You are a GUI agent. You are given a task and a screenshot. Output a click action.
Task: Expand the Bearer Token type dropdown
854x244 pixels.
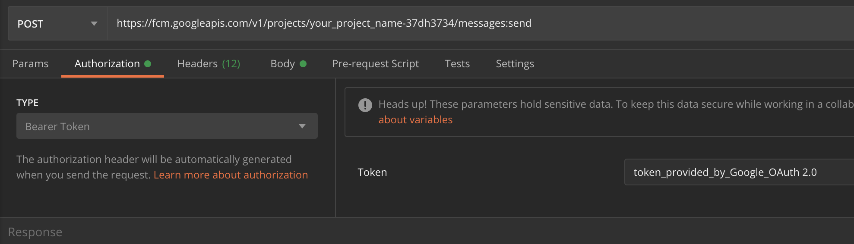pyautogui.click(x=167, y=126)
